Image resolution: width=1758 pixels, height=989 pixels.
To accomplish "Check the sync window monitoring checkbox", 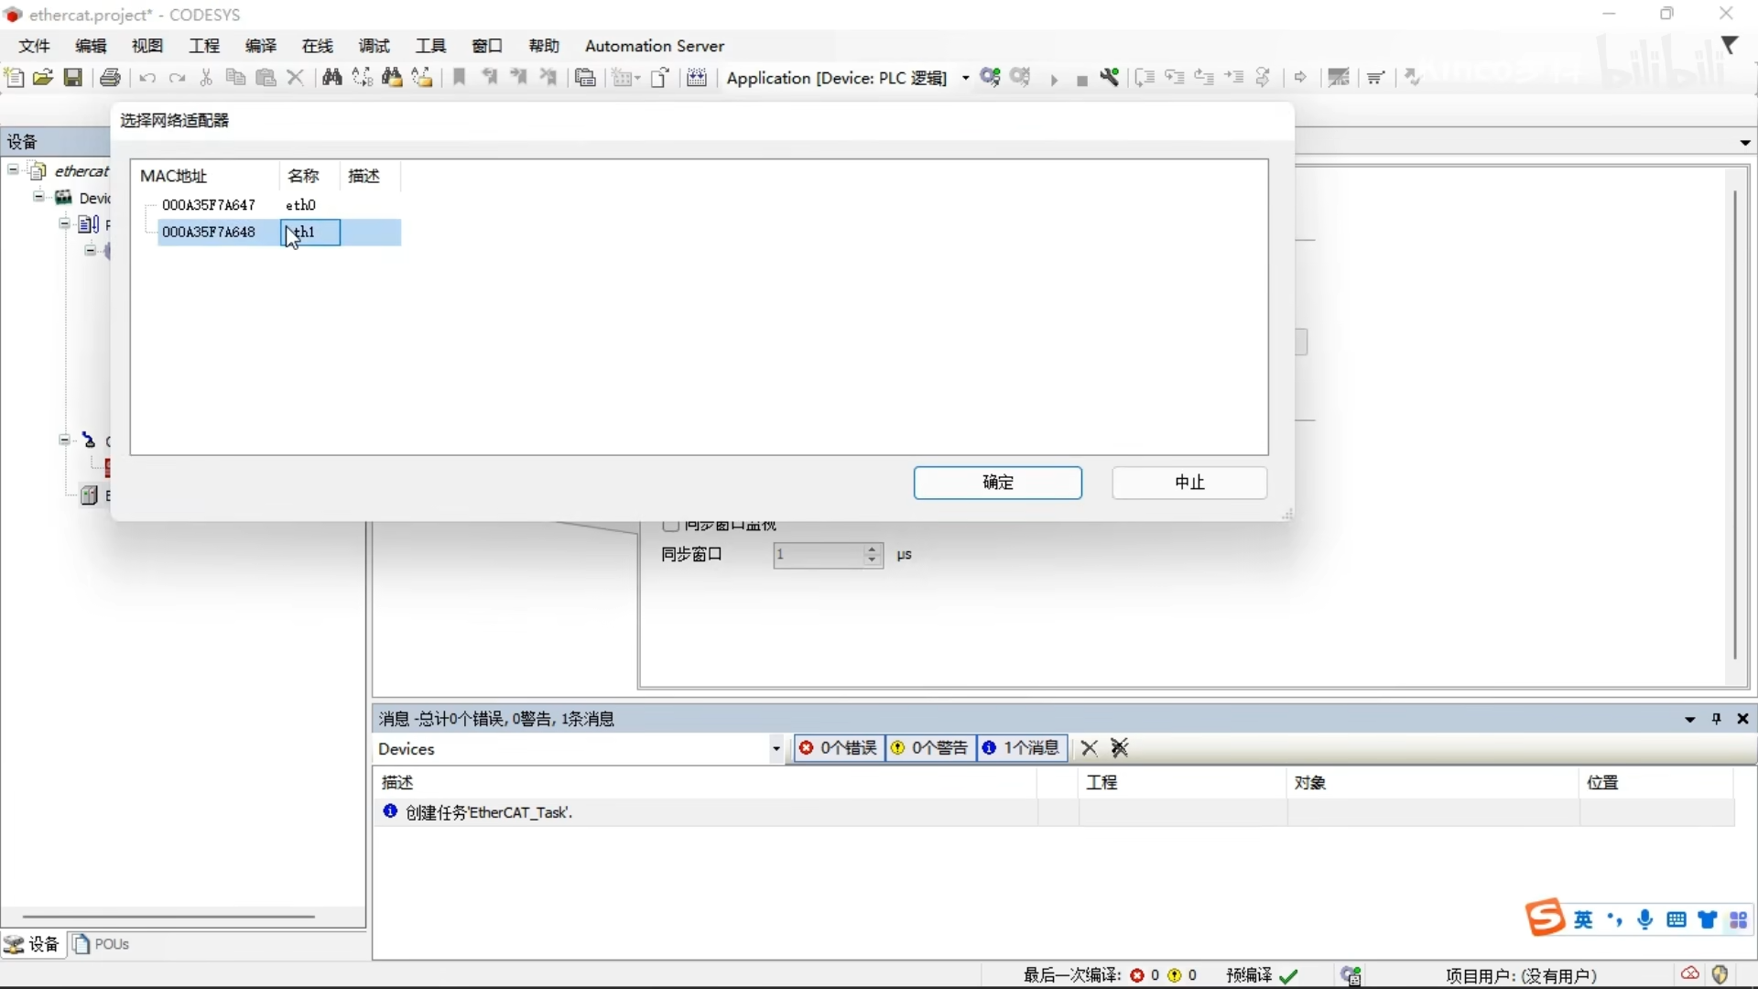I will (670, 526).
